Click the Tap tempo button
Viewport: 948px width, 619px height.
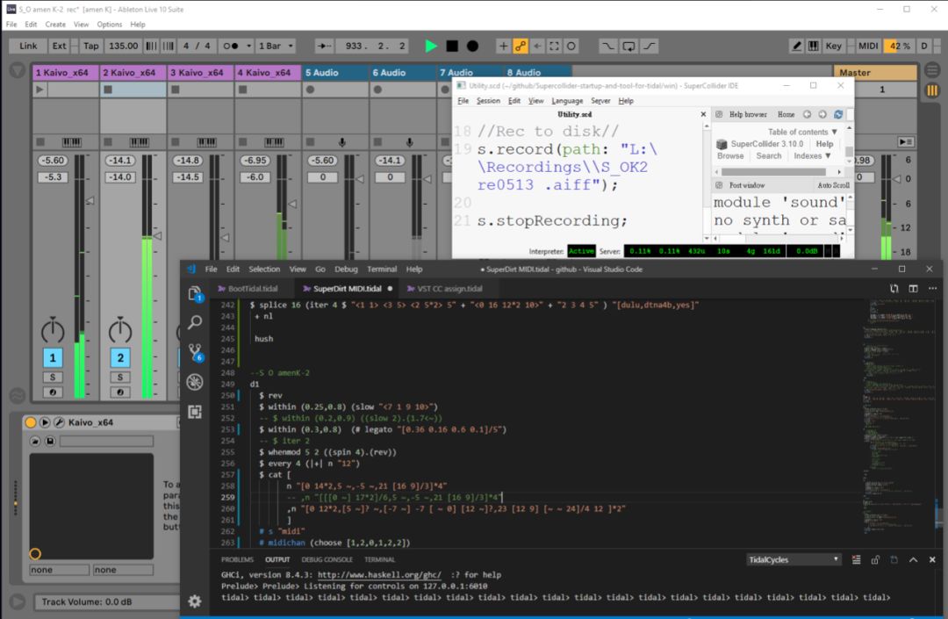pyautogui.click(x=90, y=46)
